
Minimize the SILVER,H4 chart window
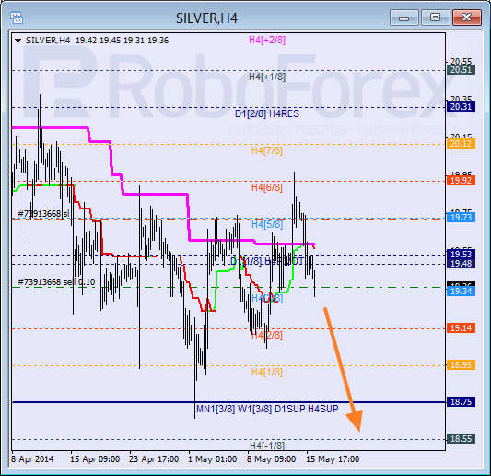(404, 18)
